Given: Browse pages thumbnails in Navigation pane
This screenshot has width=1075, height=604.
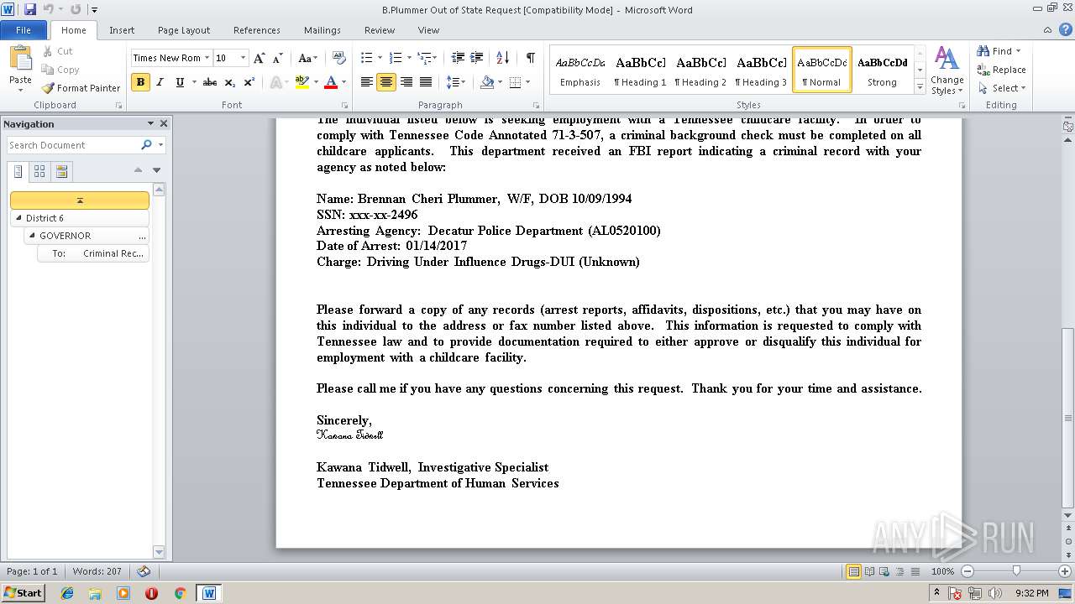Looking at the screenshot, I should click(39, 172).
